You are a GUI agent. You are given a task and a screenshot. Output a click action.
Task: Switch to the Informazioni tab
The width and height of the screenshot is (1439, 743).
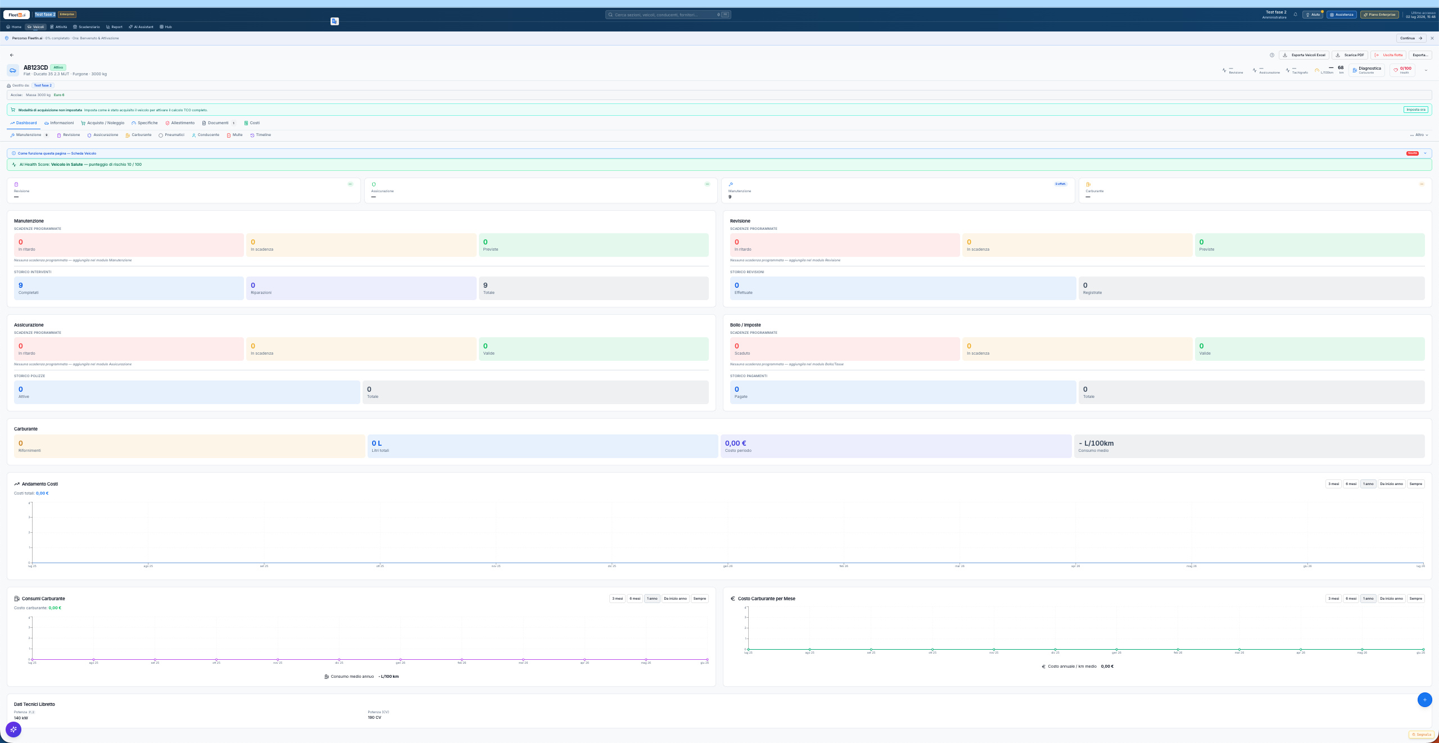point(59,123)
